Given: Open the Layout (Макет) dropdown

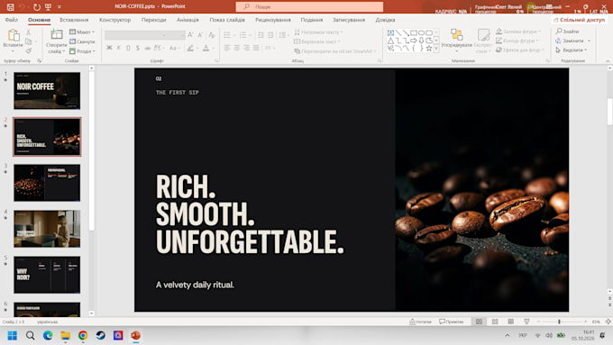Looking at the screenshot, I should coord(82,32).
